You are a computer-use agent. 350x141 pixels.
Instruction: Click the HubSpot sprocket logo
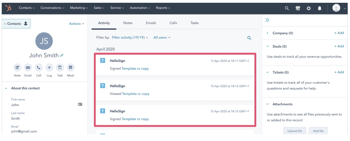tap(9, 8)
